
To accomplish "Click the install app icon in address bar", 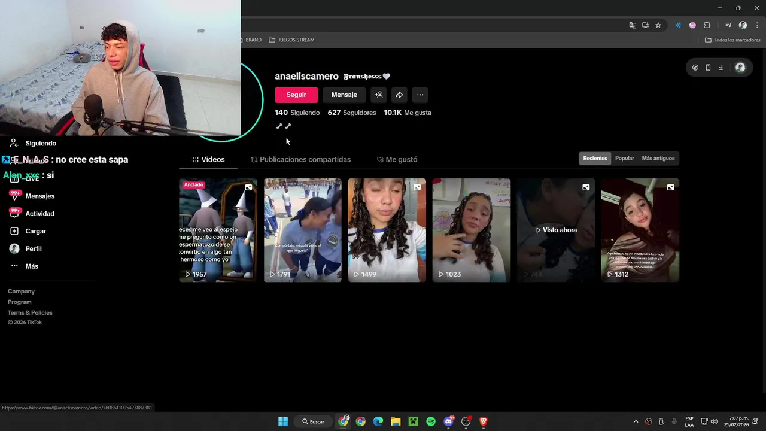I will [x=645, y=25].
